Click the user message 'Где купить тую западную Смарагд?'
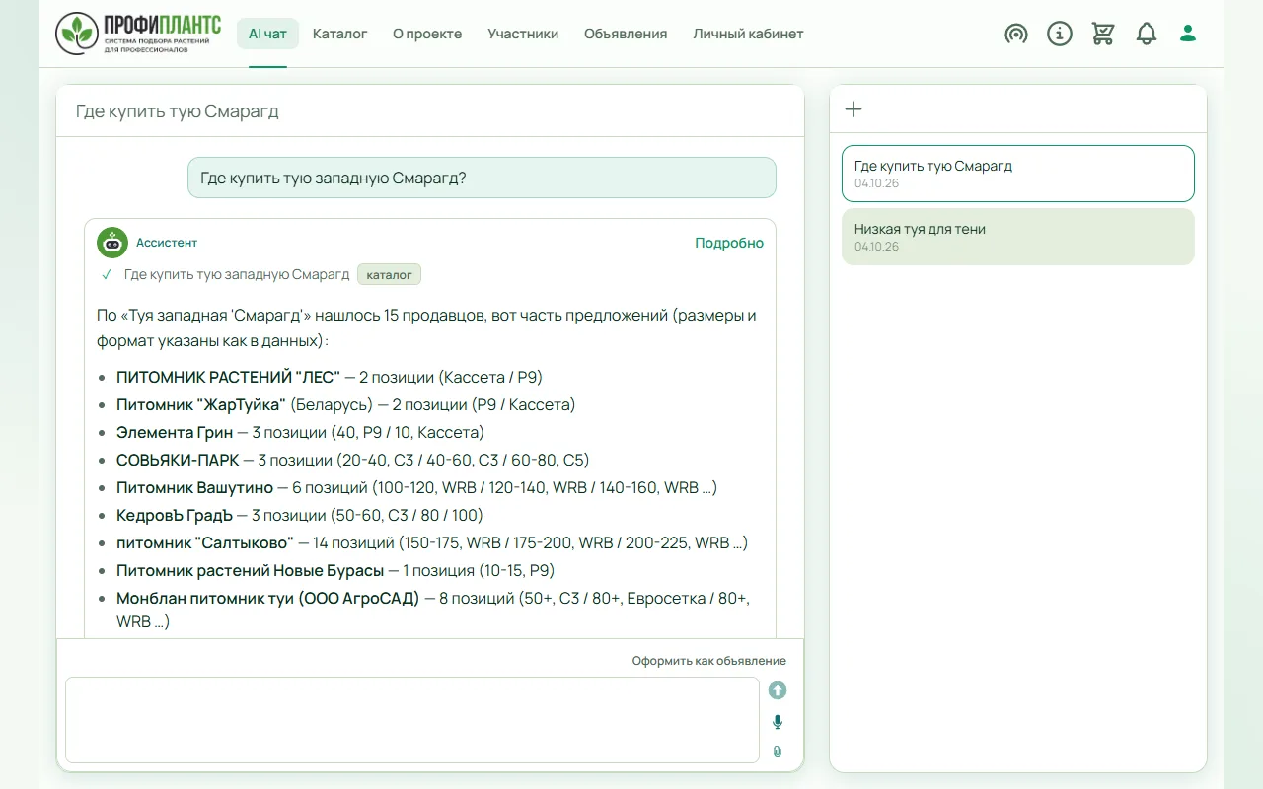The width and height of the screenshot is (1263, 789). click(x=482, y=178)
